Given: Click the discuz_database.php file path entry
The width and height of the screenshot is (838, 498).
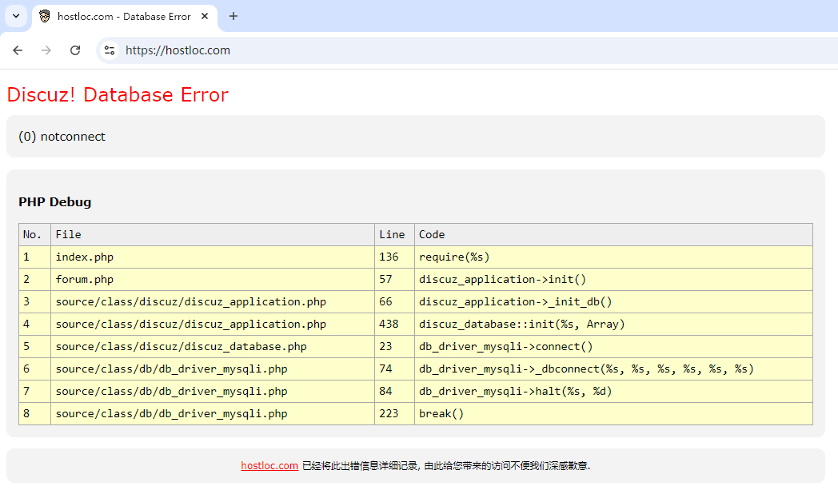Looking at the screenshot, I should [179, 346].
